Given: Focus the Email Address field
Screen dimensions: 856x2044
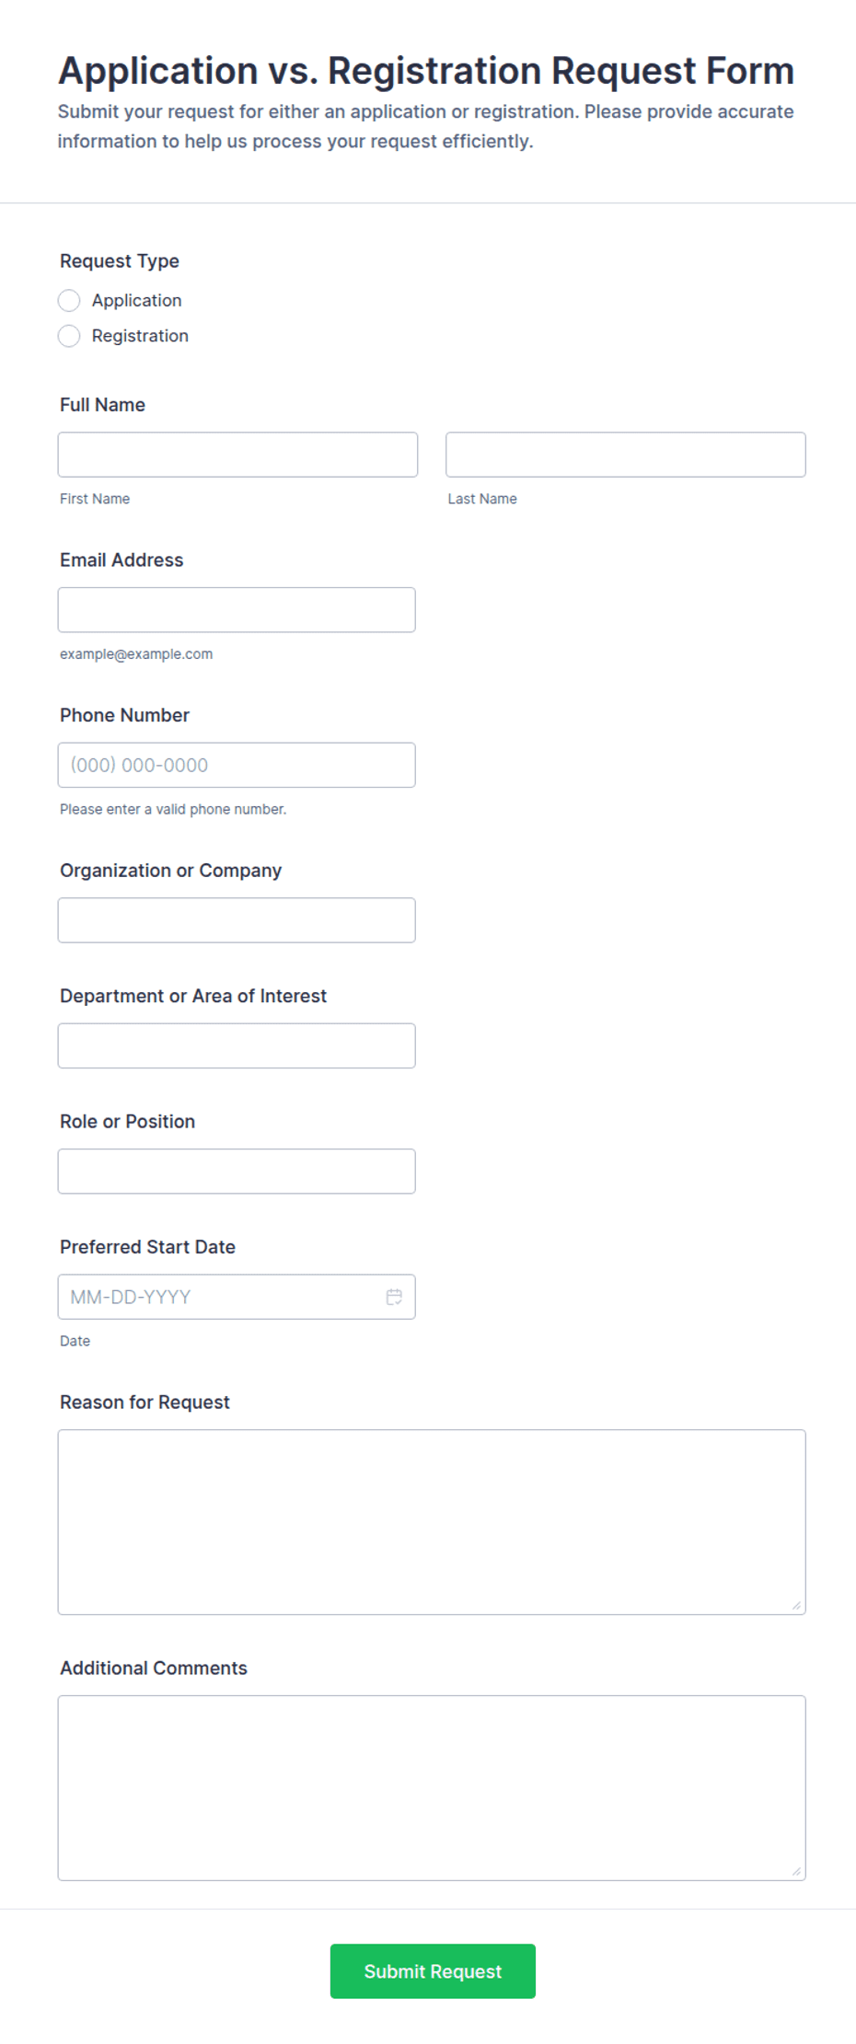Looking at the screenshot, I should [237, 610].
